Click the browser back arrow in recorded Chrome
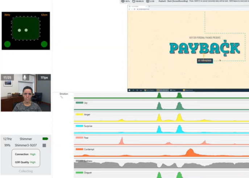Image resolution: width=249 pixels, height=178 pixels. (129, 9)
